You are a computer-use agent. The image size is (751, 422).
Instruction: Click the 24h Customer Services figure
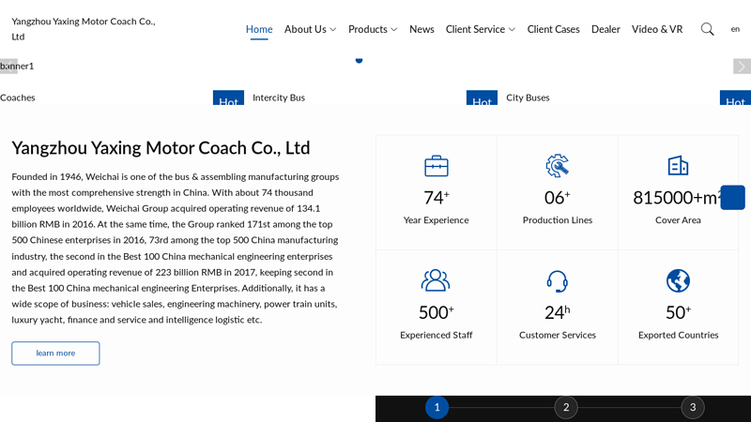557,312
